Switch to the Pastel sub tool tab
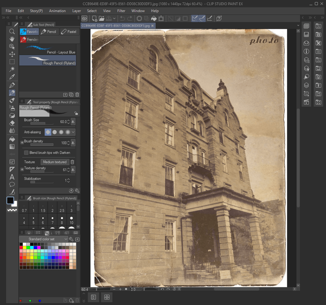 [69, 32]
